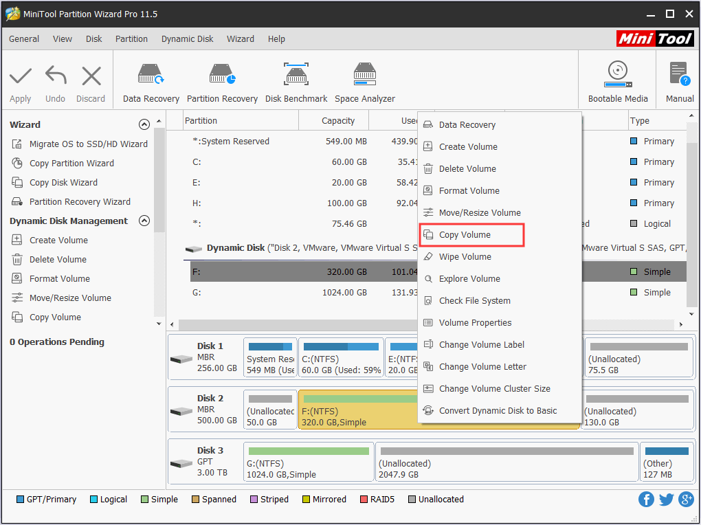This screenshot has width=701, height=525.
Task: Select F:(NTFS) block on Disk 2
Action: [358, 410]
